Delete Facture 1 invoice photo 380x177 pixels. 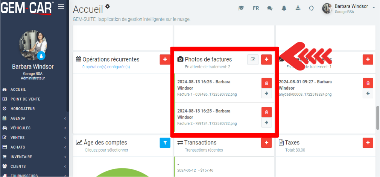266,83
